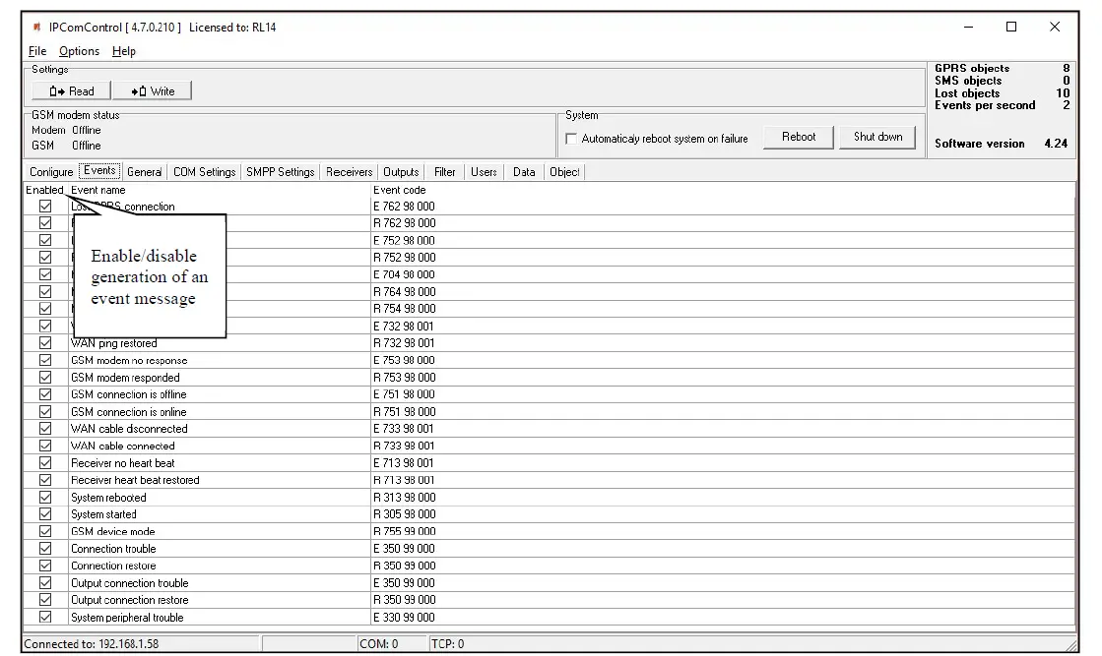Click the Write settings button
Image resolution: width=1102 pixels, height=656 pixels.
point(153,91)
